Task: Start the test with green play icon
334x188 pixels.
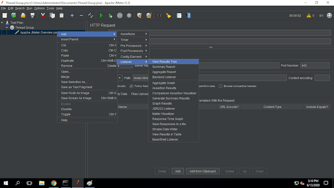Action: [x=101, y=15]
